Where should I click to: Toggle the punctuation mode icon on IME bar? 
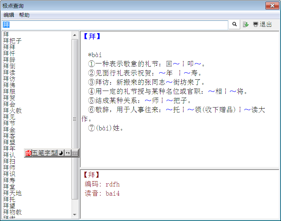[x=68, y=153]
